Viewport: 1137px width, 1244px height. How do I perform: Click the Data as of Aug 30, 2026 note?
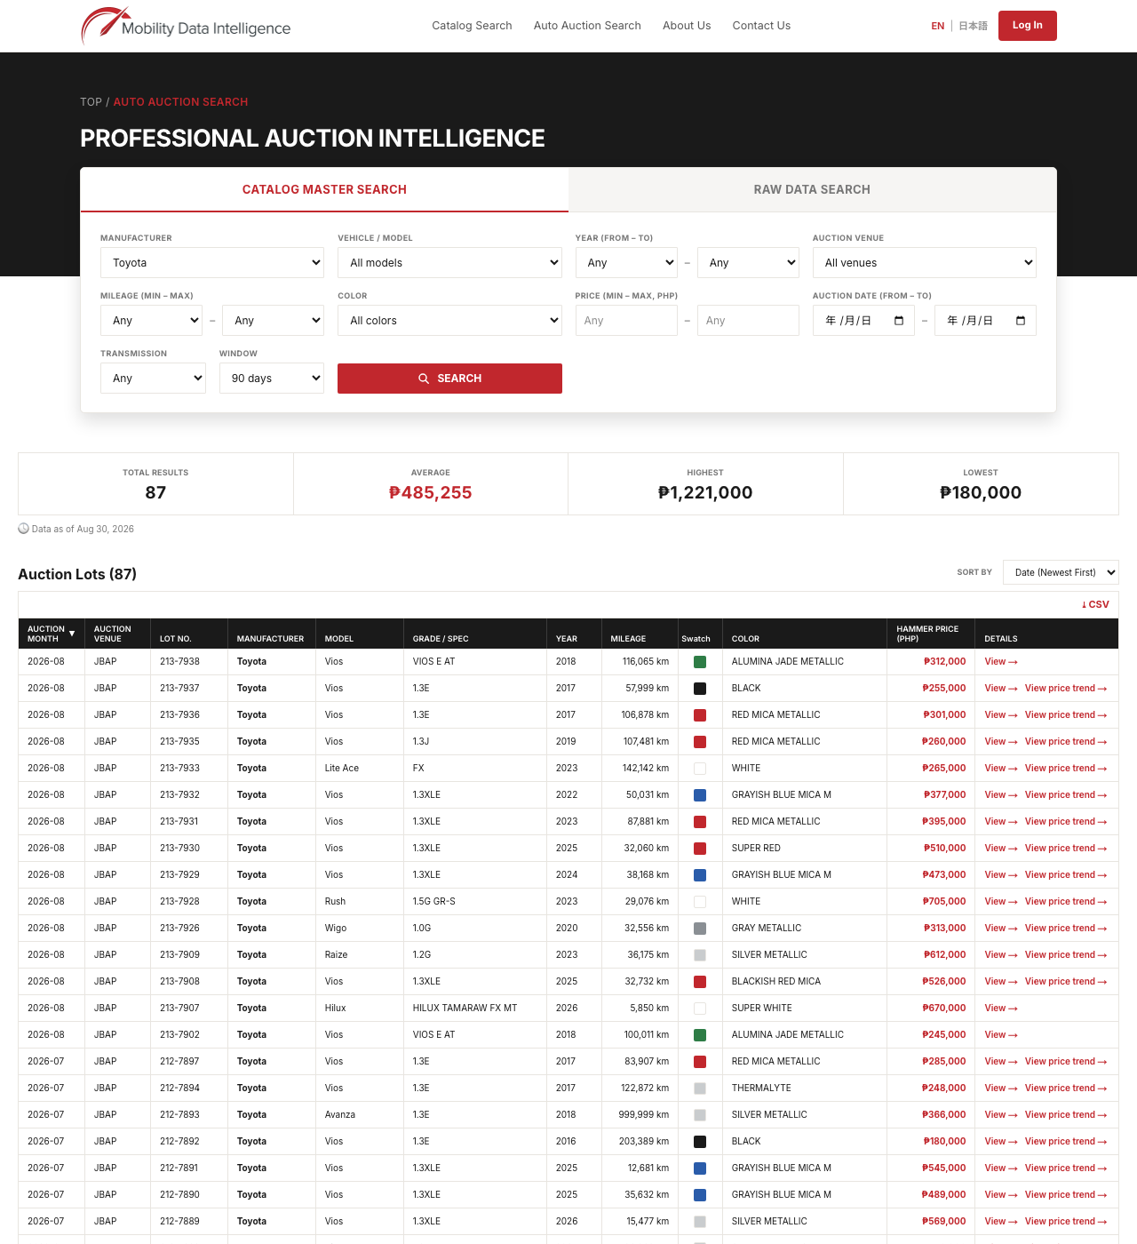point(76,529)
